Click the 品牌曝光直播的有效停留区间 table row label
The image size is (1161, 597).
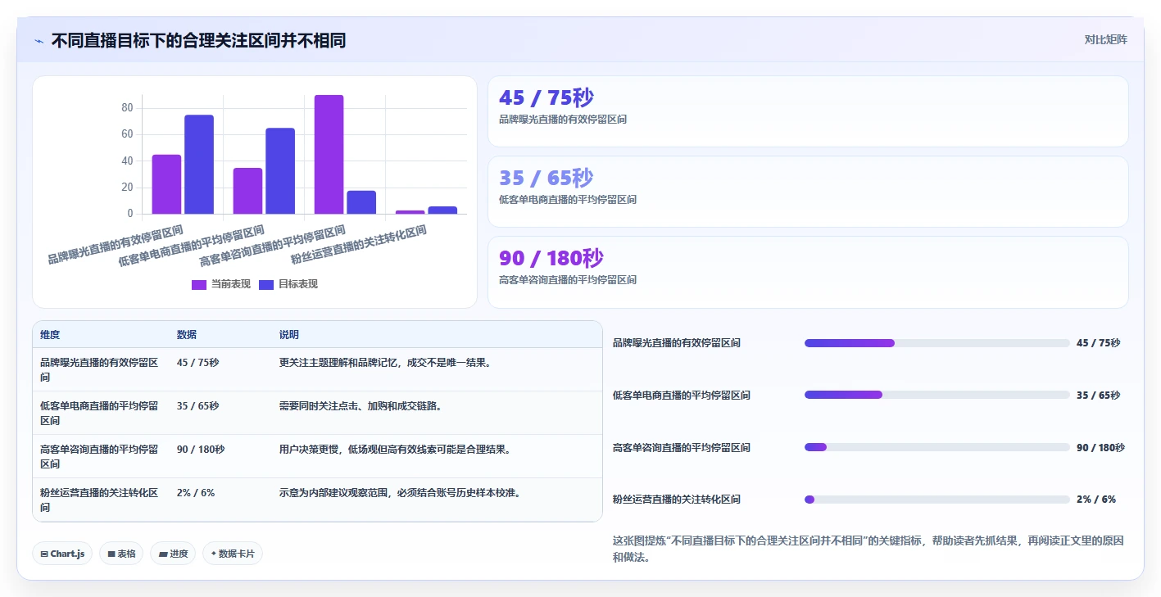pos(99,369)
